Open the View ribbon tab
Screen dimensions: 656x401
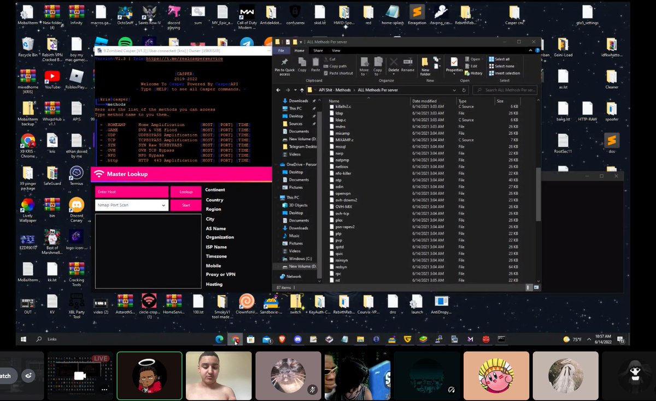tap(336, 51)
